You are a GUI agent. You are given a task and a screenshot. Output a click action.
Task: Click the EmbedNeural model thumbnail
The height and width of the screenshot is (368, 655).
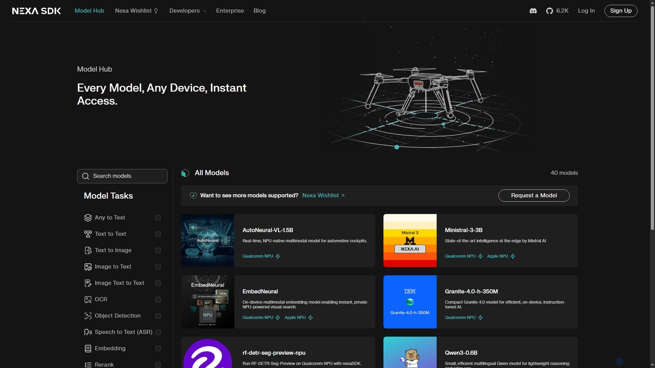pos(208,302)
